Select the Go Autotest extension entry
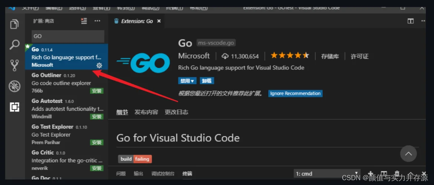The height and width of the screenshot is (185, 434). tap(66, 108)
